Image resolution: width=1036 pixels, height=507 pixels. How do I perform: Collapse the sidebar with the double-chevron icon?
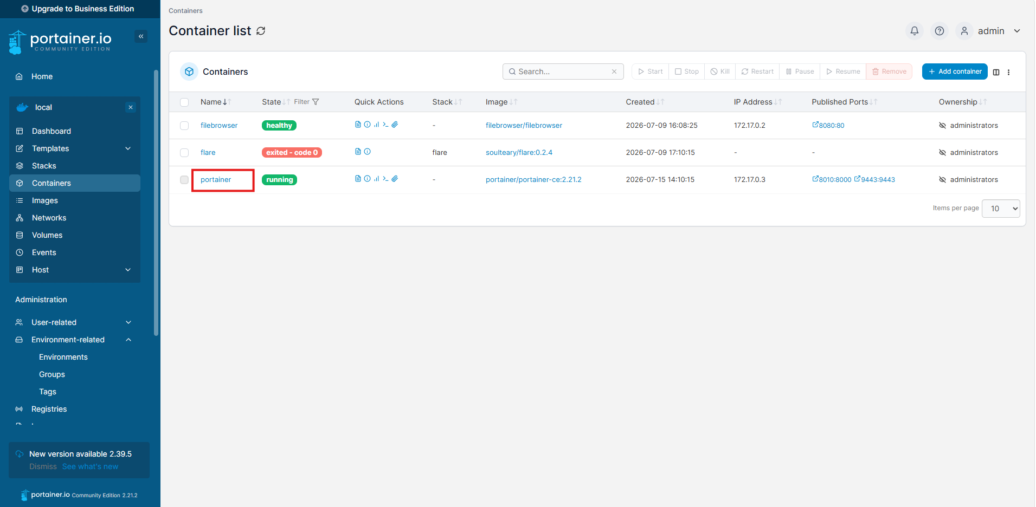141,36
